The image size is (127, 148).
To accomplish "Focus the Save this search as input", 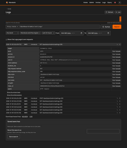I will point(103,131).
